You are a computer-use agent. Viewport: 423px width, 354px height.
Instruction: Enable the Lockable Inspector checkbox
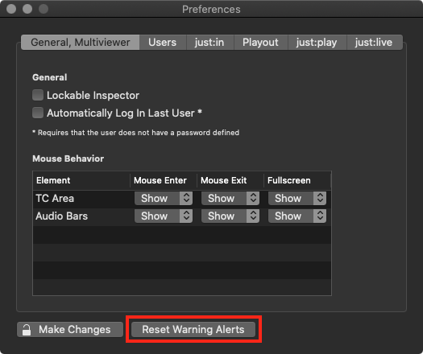[38, 95]
